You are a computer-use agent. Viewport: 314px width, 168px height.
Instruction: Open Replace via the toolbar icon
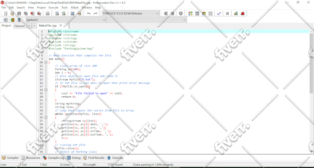[64, 13]
